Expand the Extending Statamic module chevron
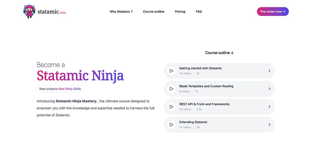312x156 pixels. point(269,125)
